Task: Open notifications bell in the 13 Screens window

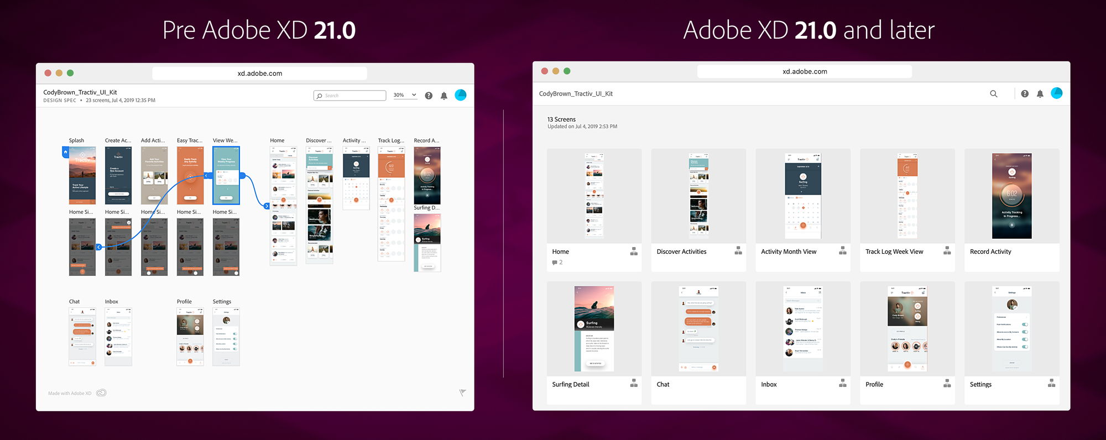Action: (x=1040, y=94)
